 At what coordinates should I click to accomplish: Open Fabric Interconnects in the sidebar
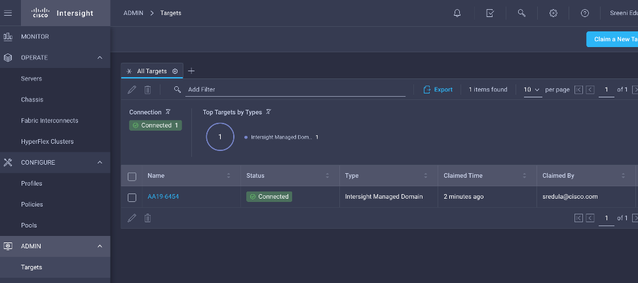50,121
